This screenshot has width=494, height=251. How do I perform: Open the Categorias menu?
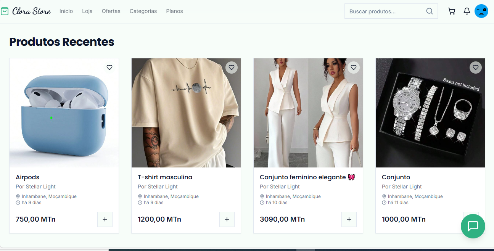point(143,11)
